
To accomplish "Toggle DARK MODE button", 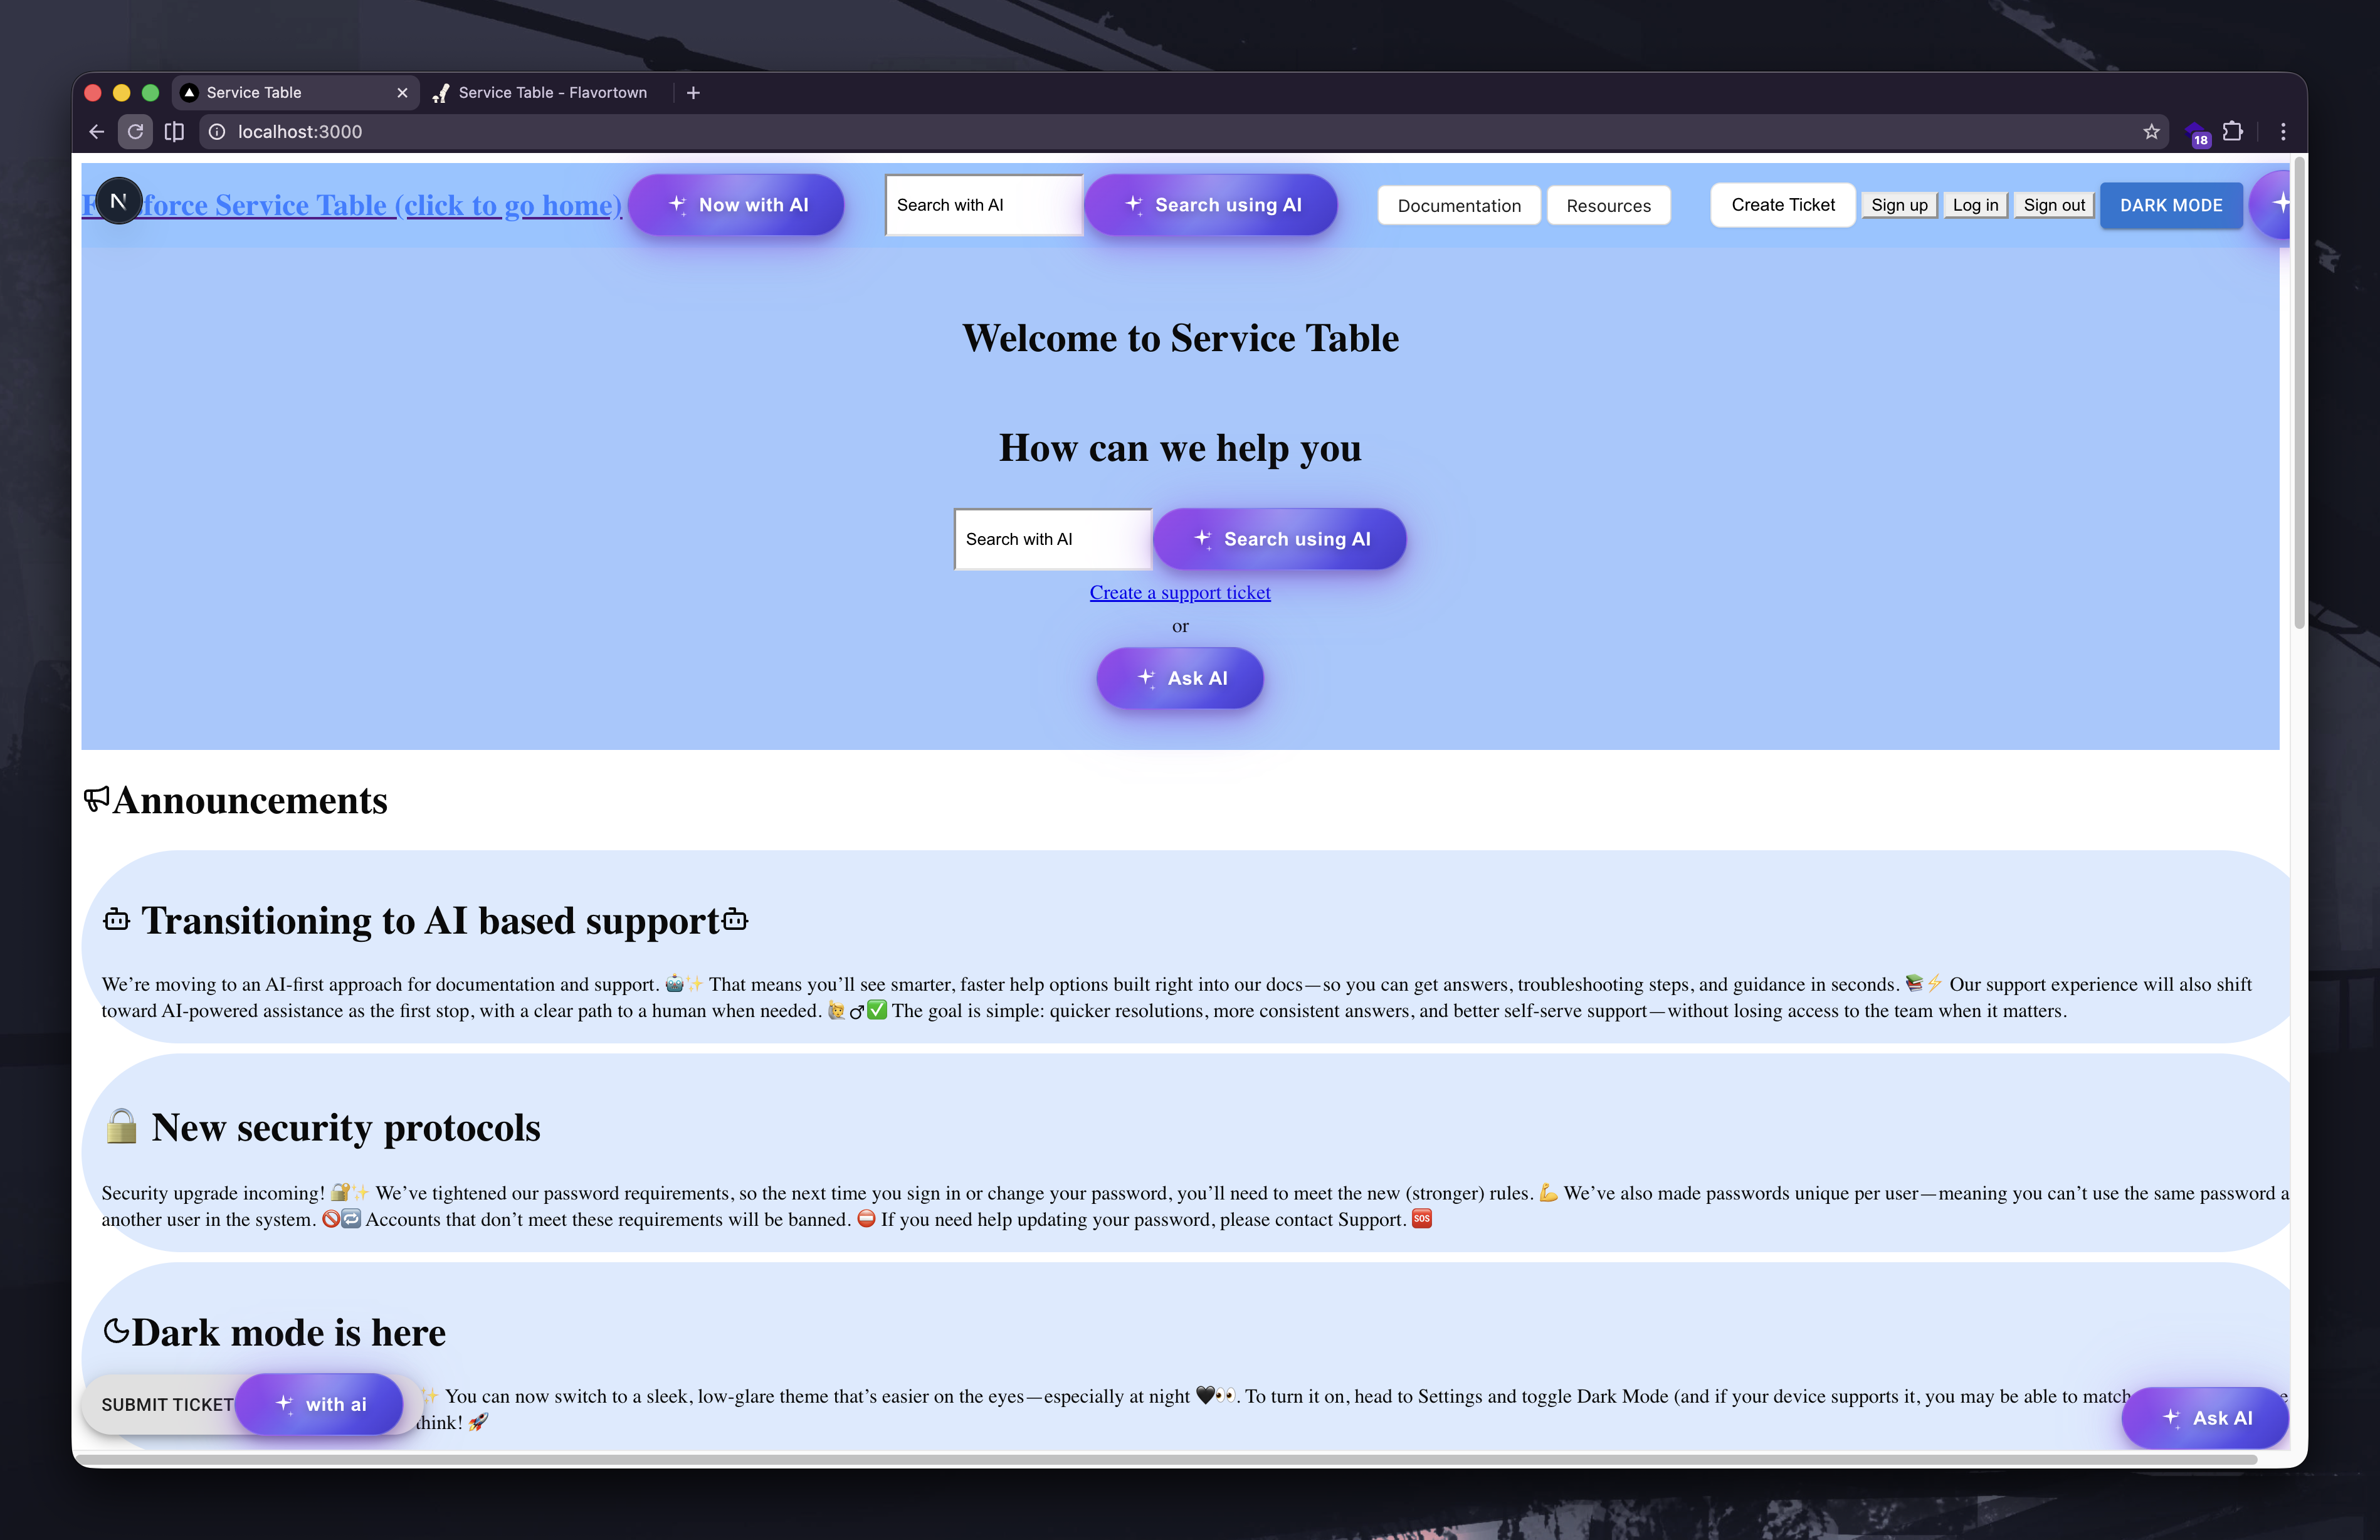I will [2171, 206].
